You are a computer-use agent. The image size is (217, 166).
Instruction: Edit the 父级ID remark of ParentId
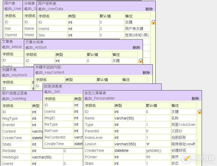177,131
